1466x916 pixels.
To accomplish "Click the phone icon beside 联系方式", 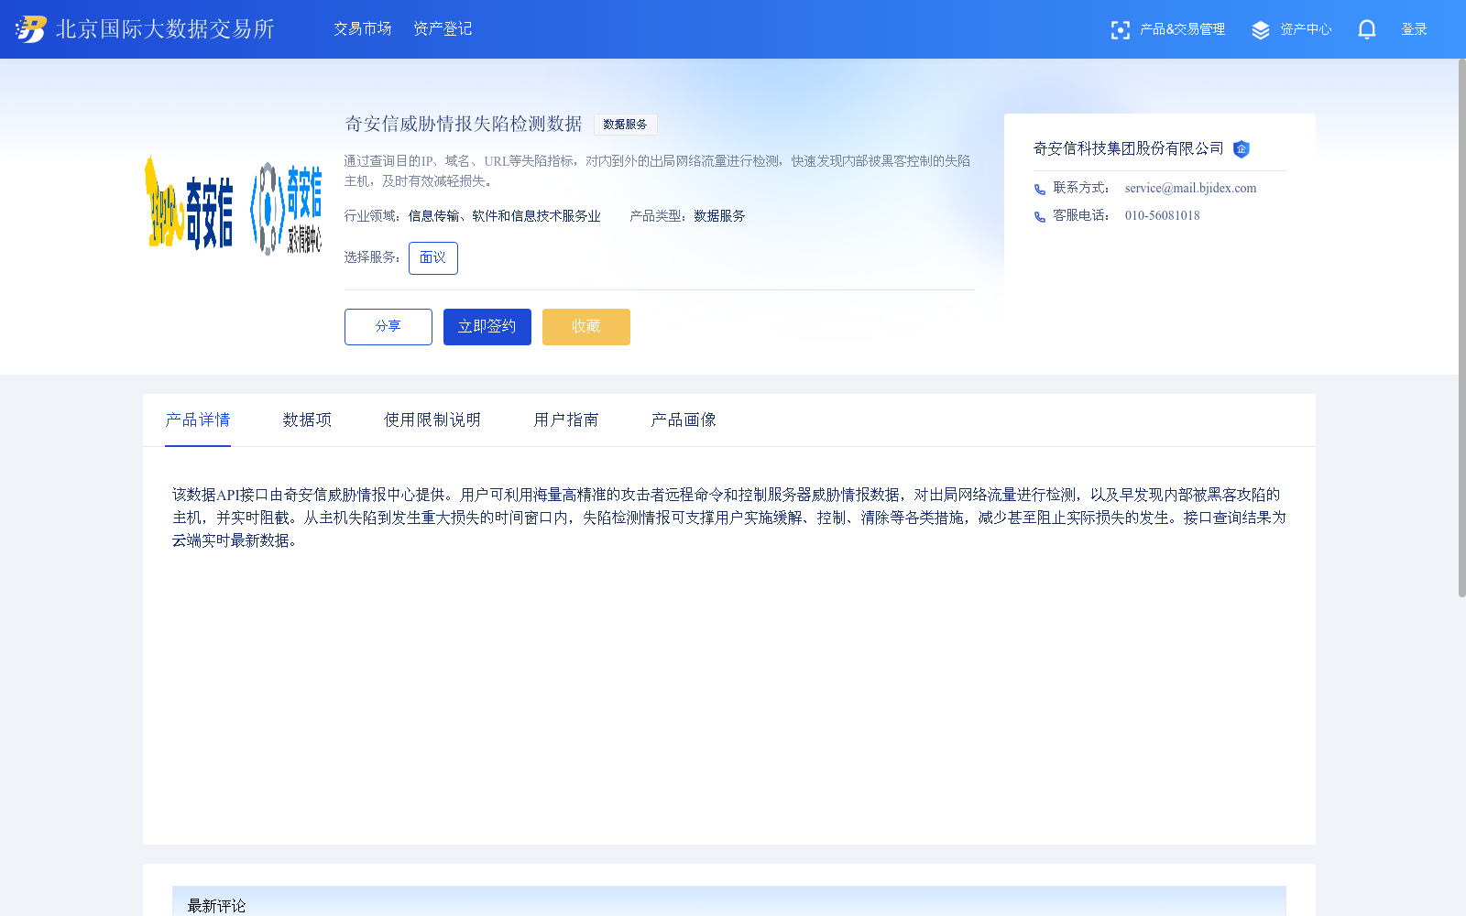I will point(1040,190).
